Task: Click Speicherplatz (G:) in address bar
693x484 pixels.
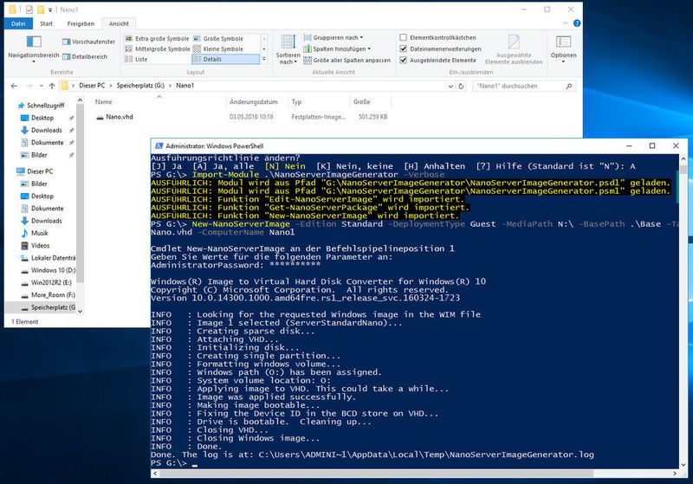Action: tap(140, 85)
